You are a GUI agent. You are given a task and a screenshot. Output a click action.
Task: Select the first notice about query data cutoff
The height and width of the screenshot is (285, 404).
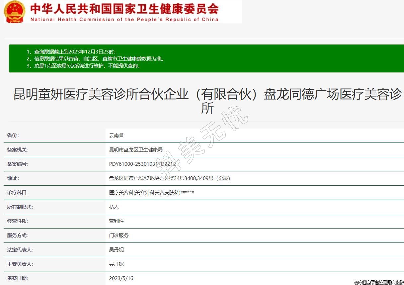pyautogui.click(x=71, y=51)
